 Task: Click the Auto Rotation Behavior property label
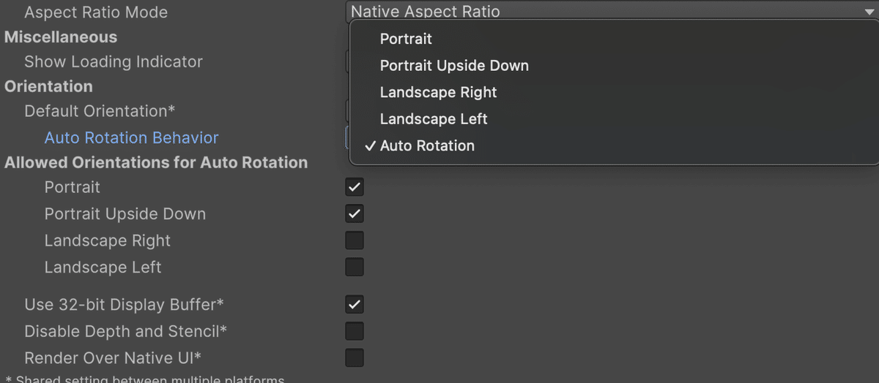coord(131,137)
